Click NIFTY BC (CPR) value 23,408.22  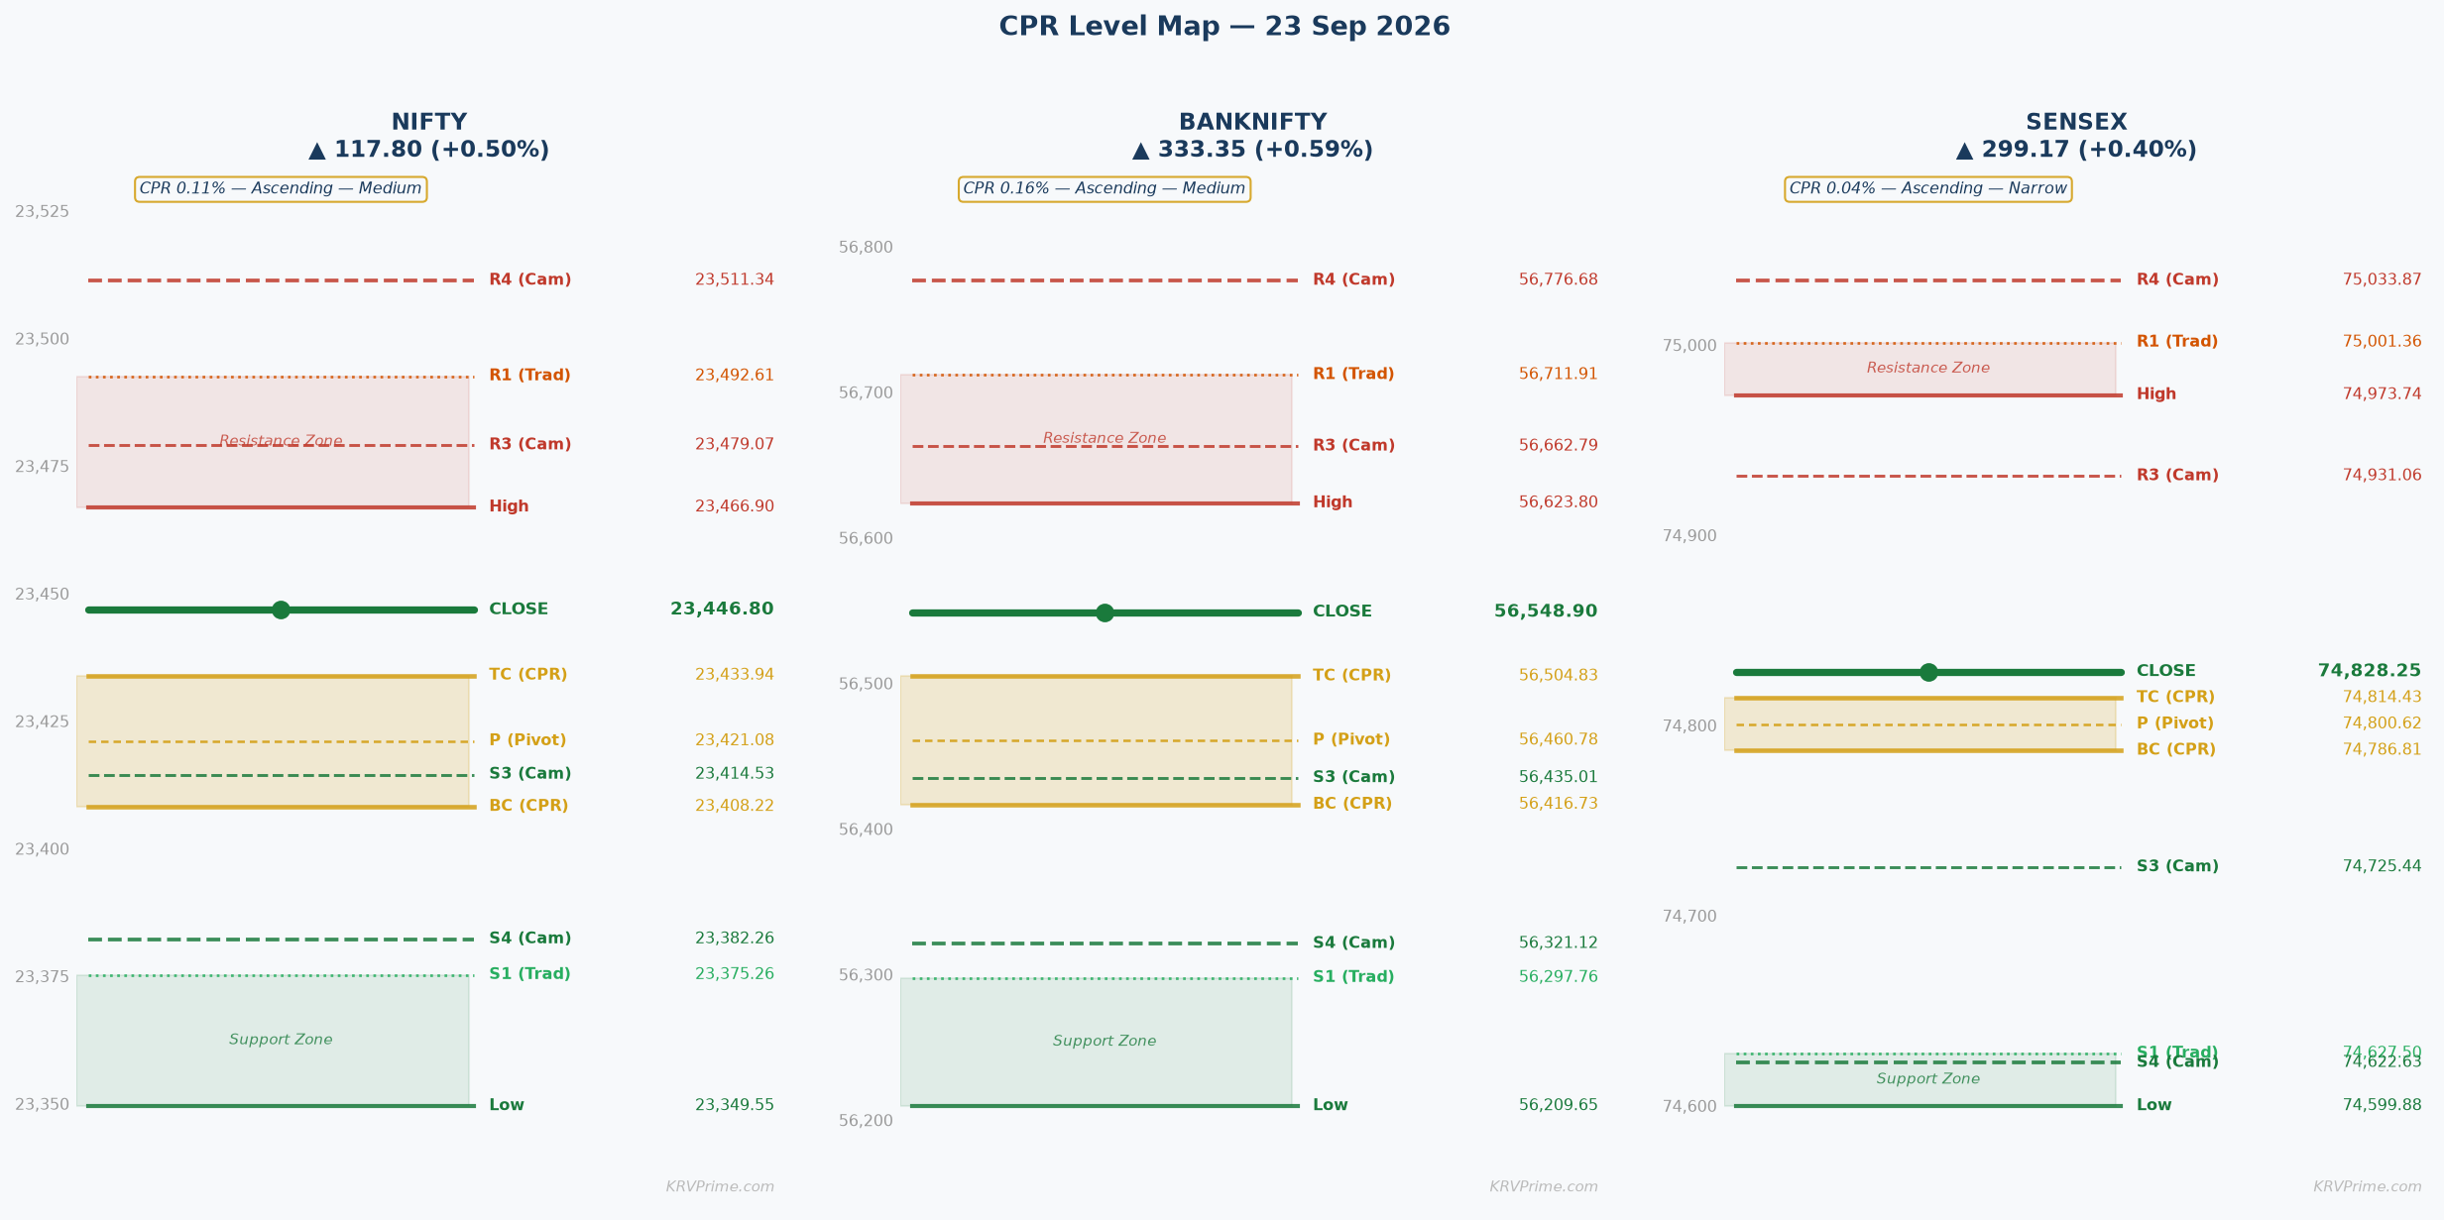735,806
